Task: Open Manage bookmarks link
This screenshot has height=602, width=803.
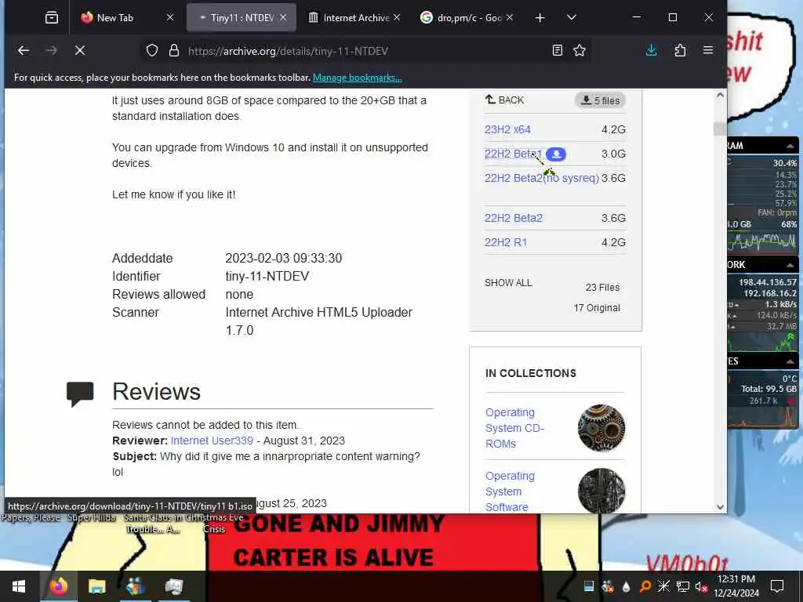Action: click(x=357, y=78)
